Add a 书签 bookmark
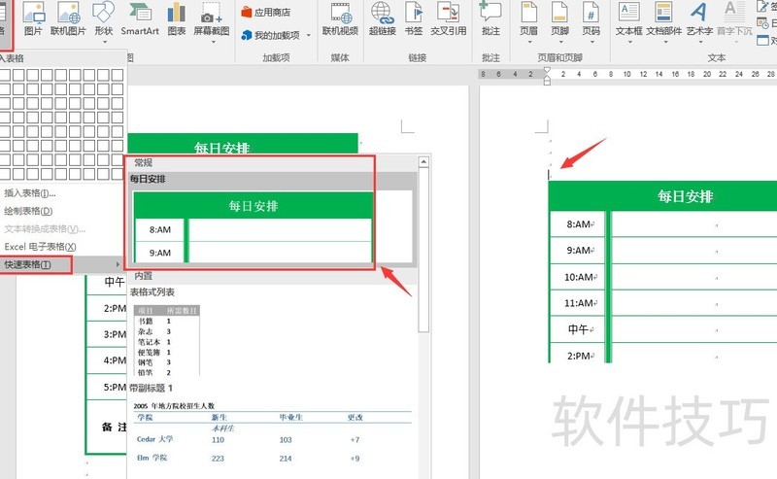 413,17
